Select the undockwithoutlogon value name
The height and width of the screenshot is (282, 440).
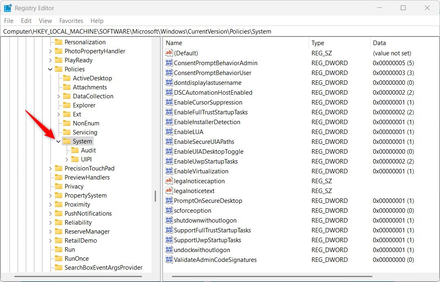pos(202,250)
